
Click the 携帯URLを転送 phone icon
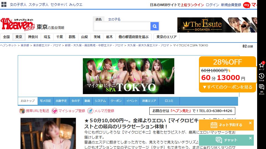(x=22, y=111)
